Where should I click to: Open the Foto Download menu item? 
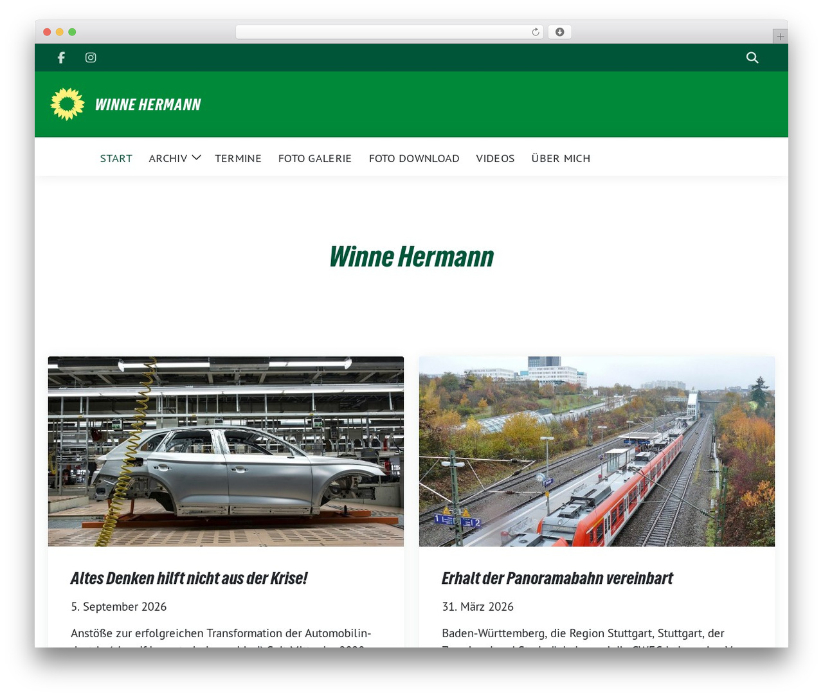tap(414, 158)
